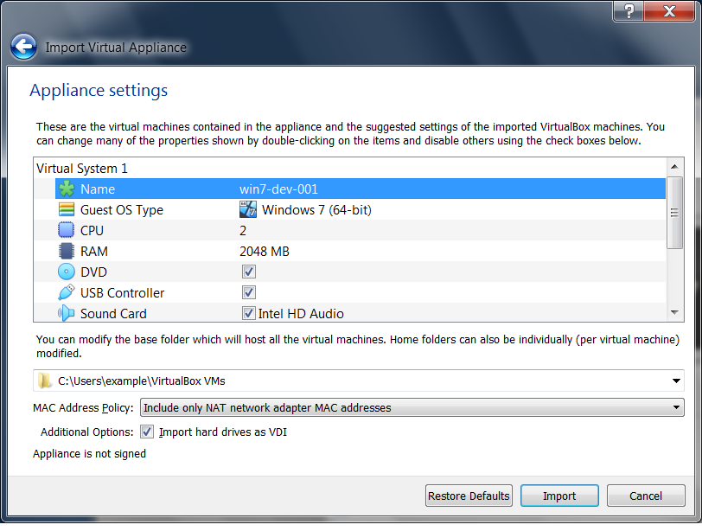Select the USB Controller row label
The height and width of the screenshot is (531, 702).
(122, 292)
